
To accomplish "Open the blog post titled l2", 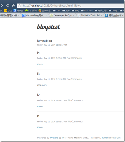I will pos(38,95).
